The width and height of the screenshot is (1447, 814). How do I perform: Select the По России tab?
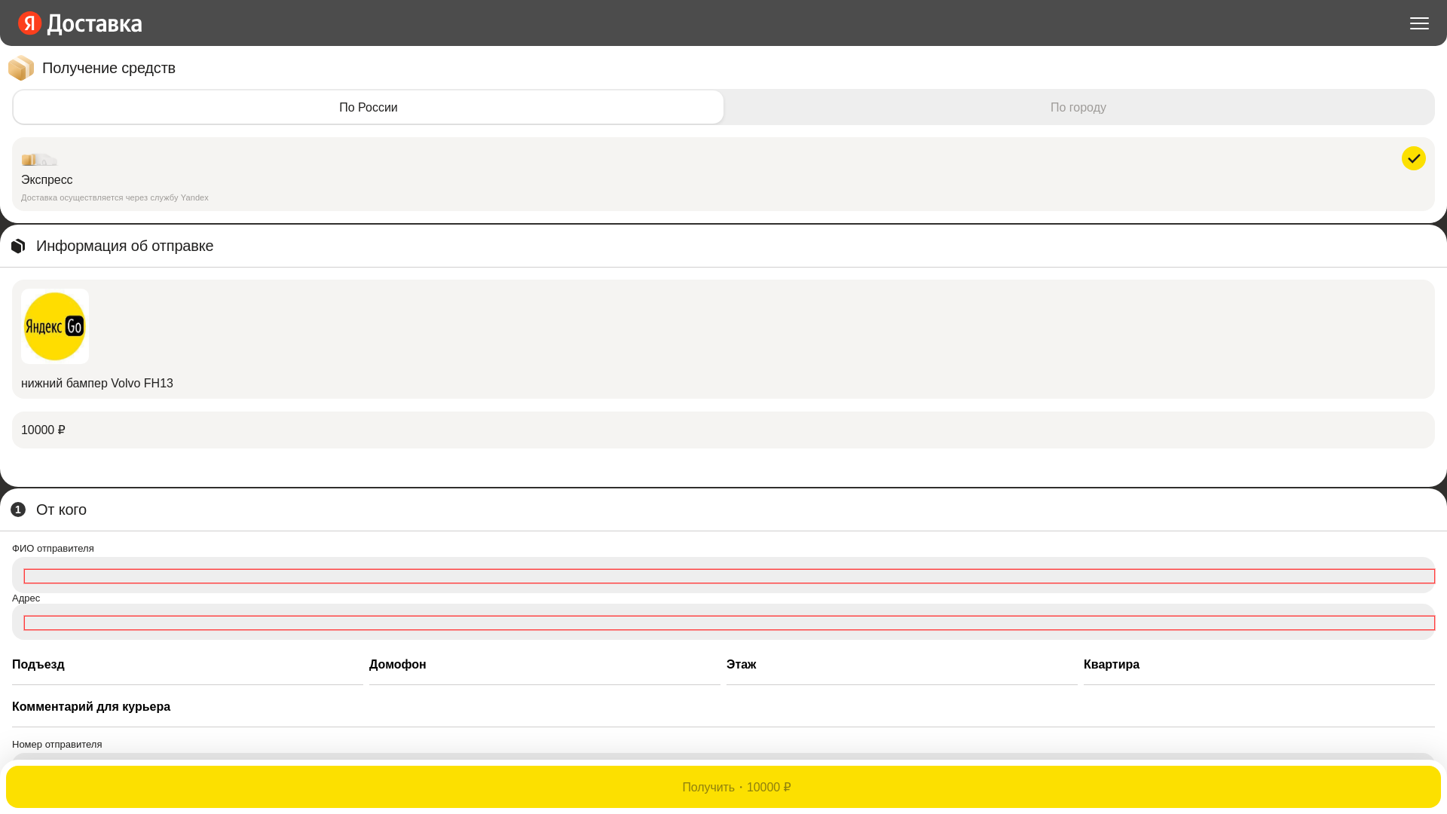point(368,107)
